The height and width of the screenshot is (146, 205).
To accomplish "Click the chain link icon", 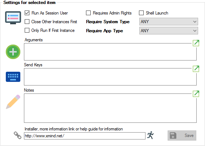I will pyautogui.click(x=17, y=135).
